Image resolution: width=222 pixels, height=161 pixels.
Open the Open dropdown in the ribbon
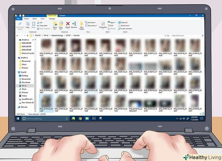pos(112,23)
